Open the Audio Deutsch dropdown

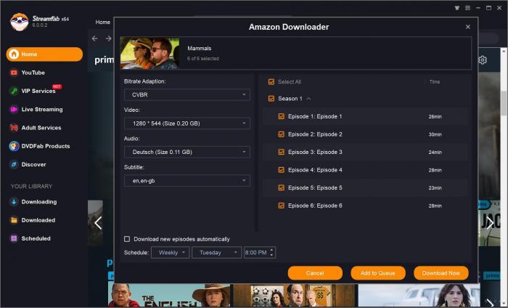tap(187, 152)
